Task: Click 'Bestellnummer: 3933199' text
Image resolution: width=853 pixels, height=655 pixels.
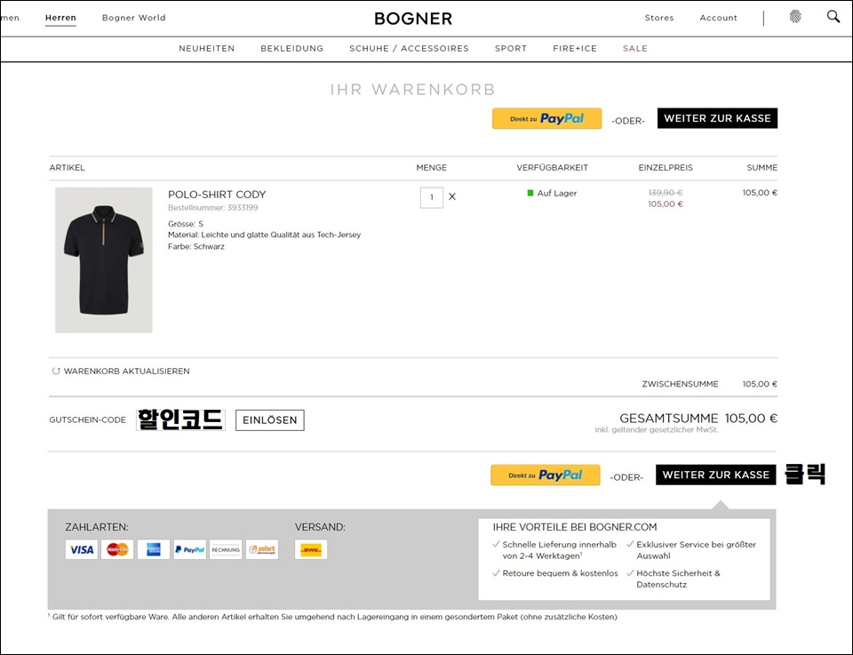Action: click(x=212, y=208)
